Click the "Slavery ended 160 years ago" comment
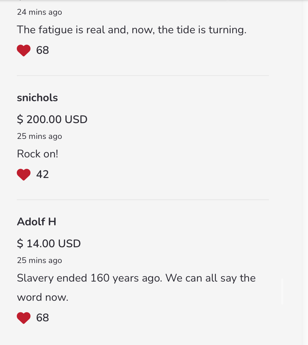 [x=136, y=278]
